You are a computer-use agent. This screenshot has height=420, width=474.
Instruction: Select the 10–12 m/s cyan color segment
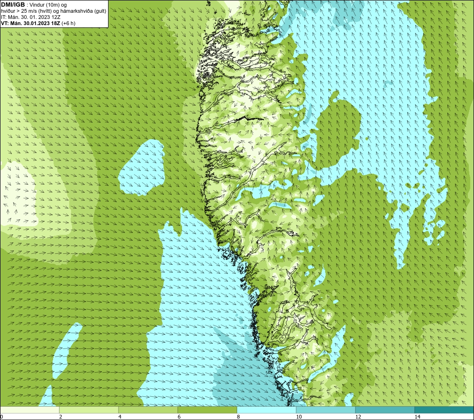coord(326,410)
